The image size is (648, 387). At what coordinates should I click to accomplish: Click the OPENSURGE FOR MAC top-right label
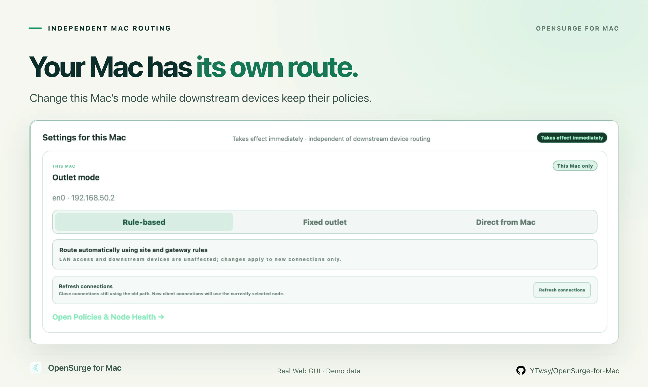[578, 28]
